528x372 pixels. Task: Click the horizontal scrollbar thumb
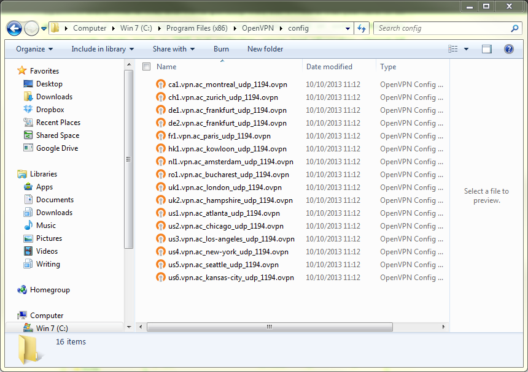tap(270, 327)
